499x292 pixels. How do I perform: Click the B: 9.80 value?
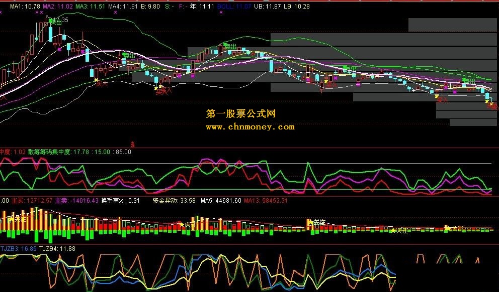tap(150, 7)
